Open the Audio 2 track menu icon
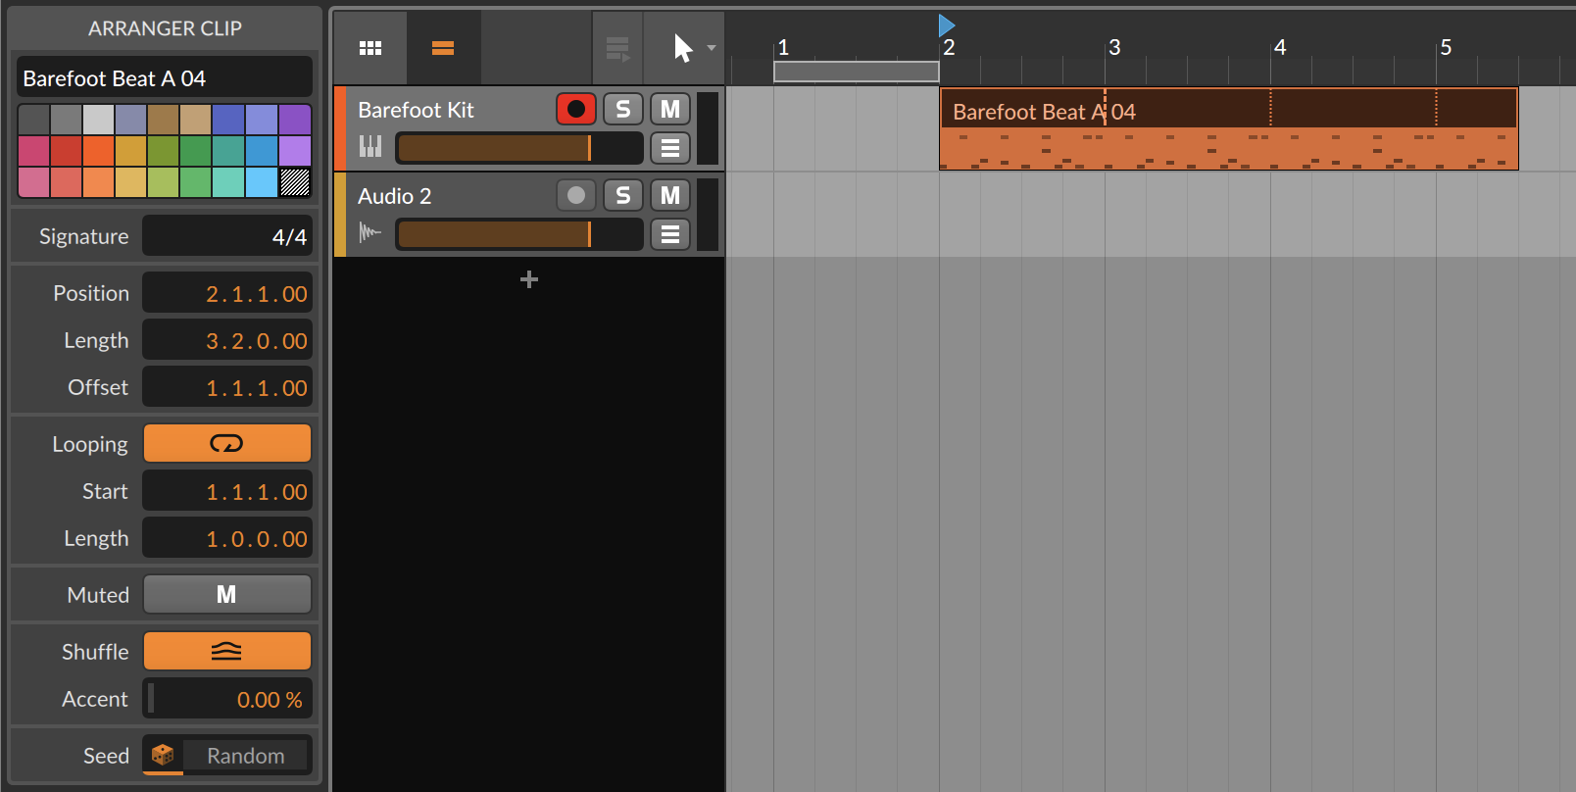1576x792 pixels. 670,234
